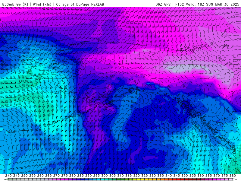
Task: Click the 295 value on the color scale
Action: (x=96, y=176)
